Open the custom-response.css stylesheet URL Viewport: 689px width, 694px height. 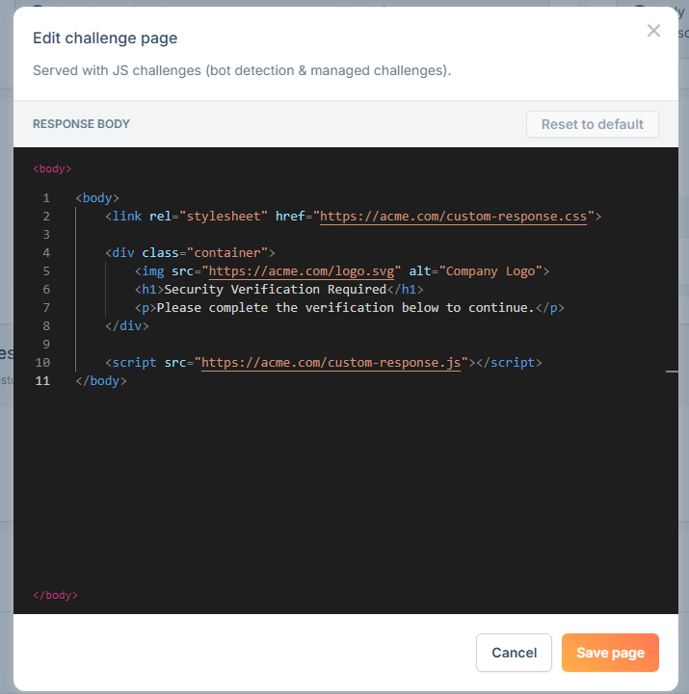(x=453, y=217)
